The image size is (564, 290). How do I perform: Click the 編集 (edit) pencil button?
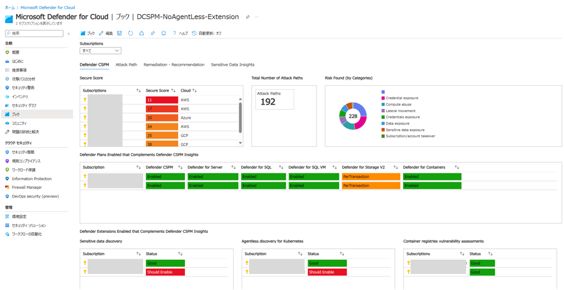(106, 33)
